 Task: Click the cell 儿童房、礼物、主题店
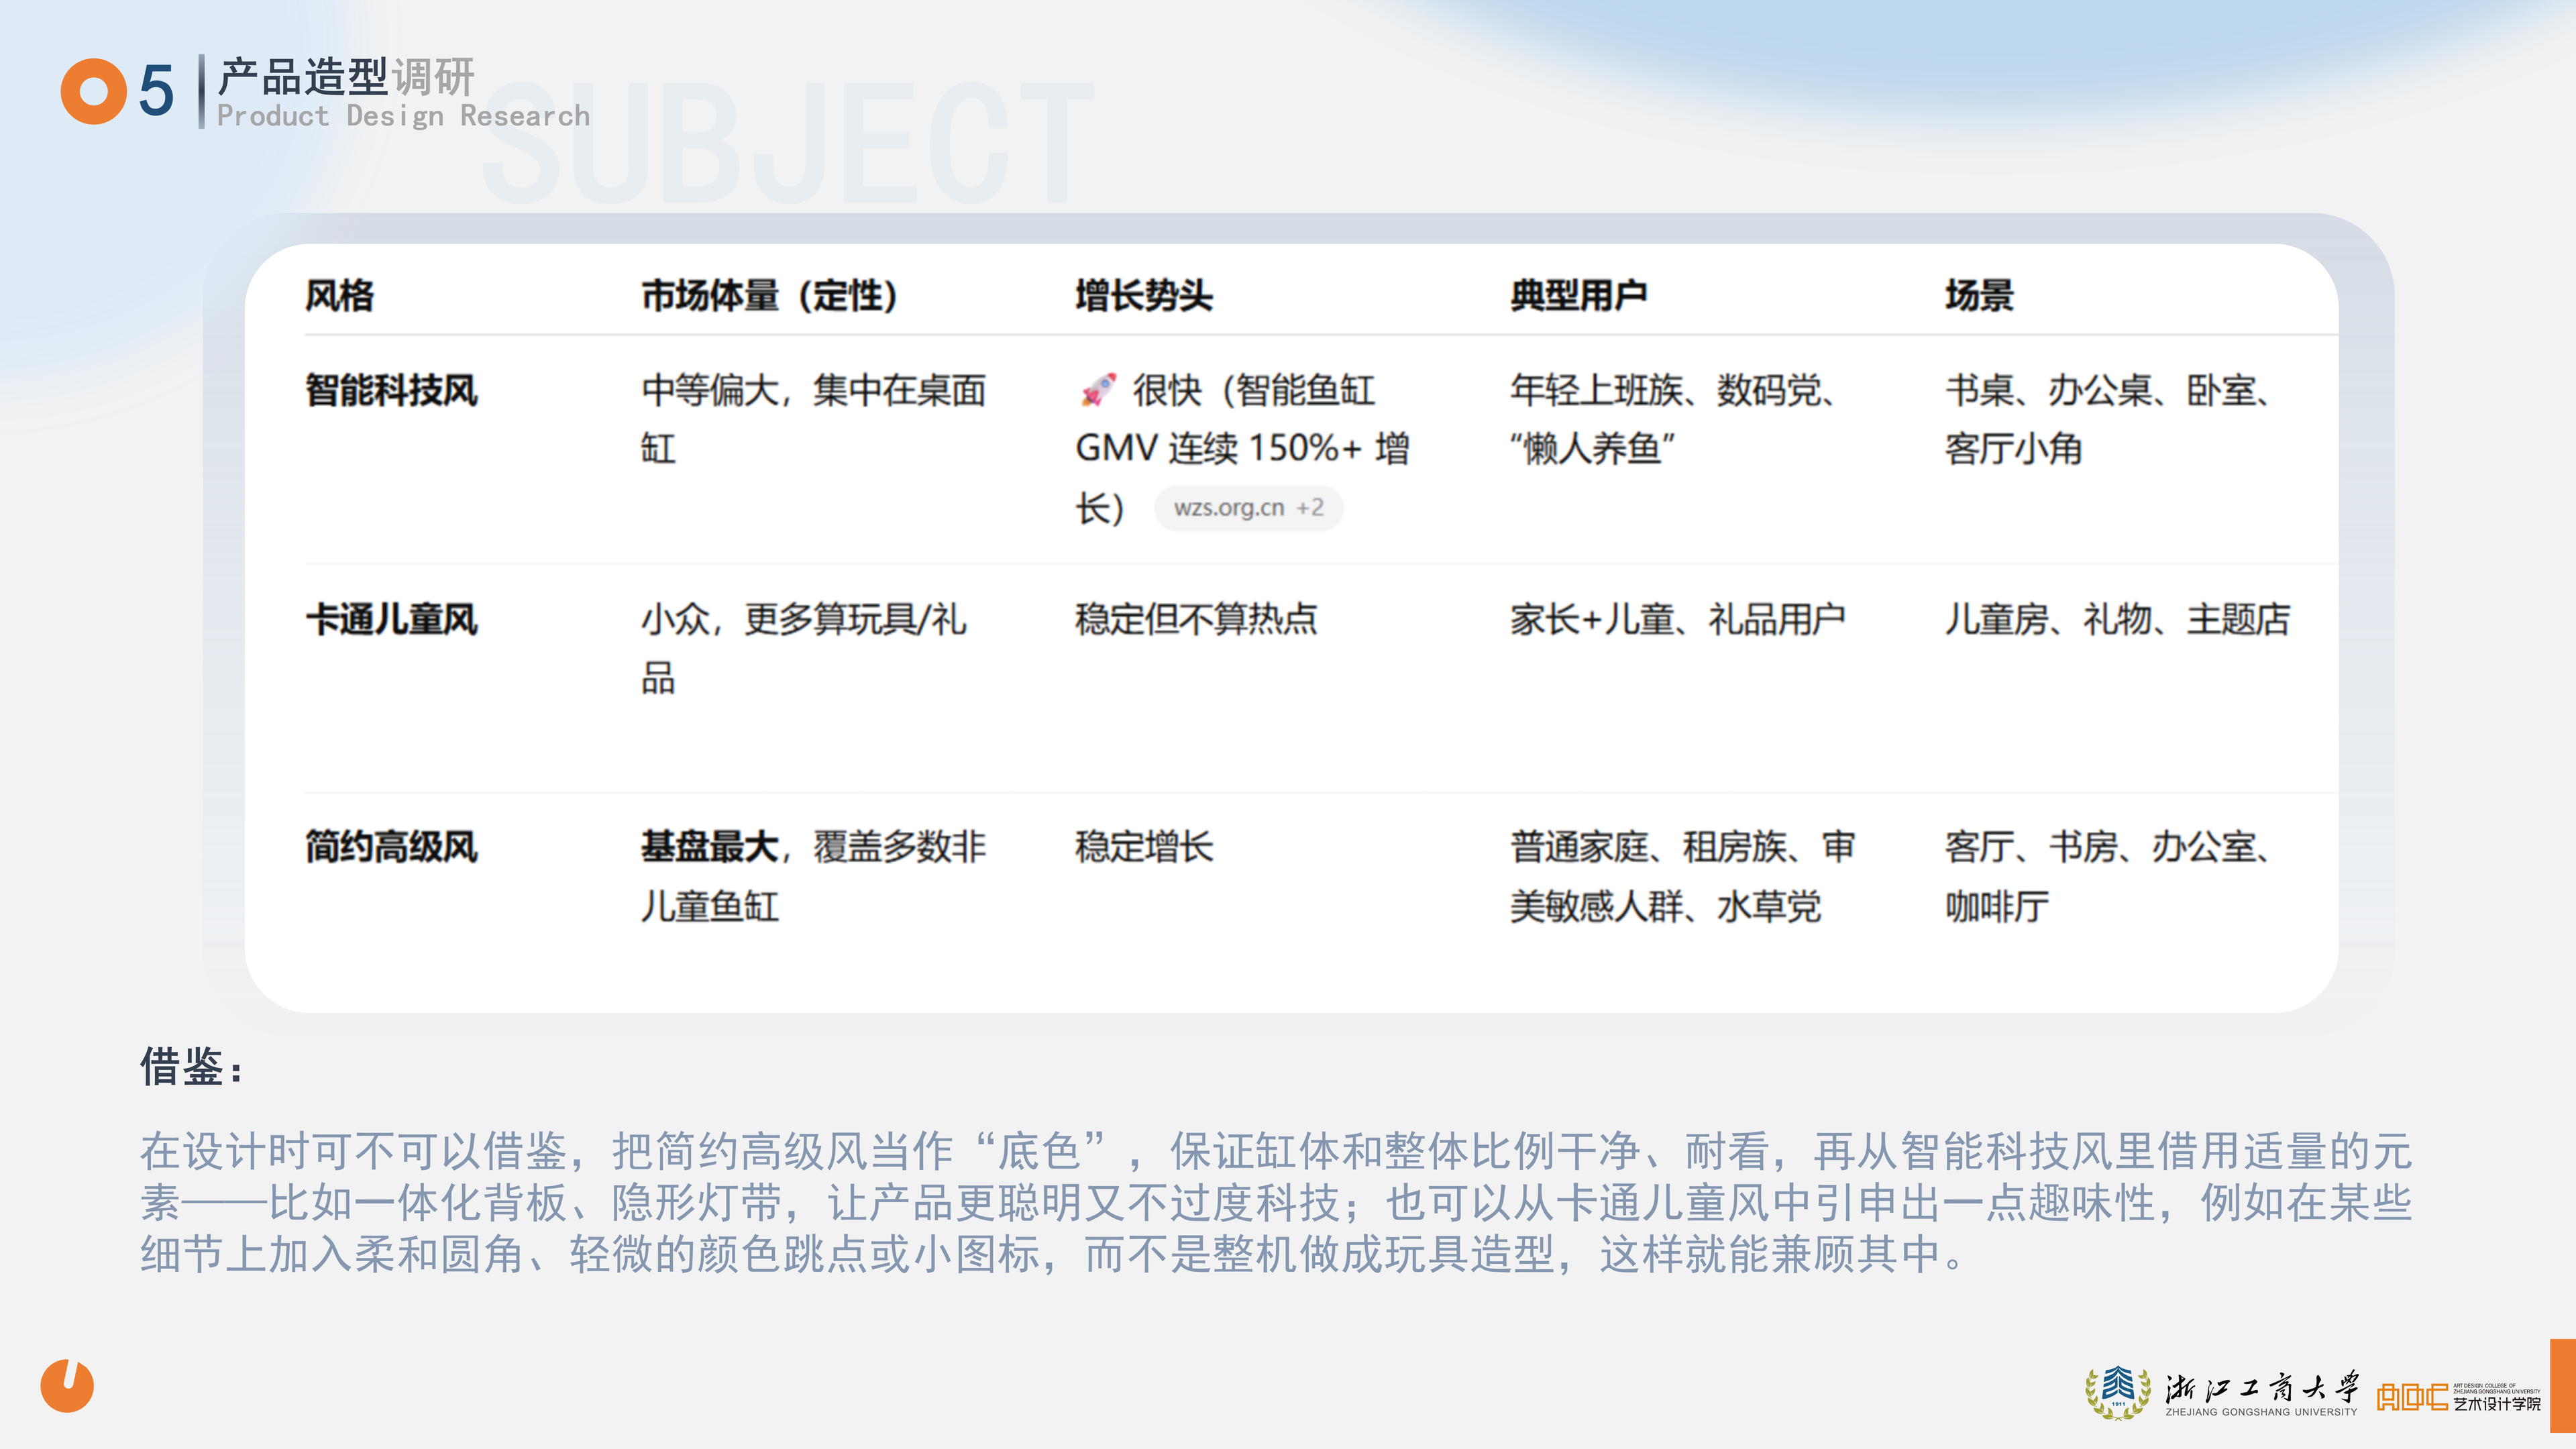pyautogui.click(x=2117, y=619)
